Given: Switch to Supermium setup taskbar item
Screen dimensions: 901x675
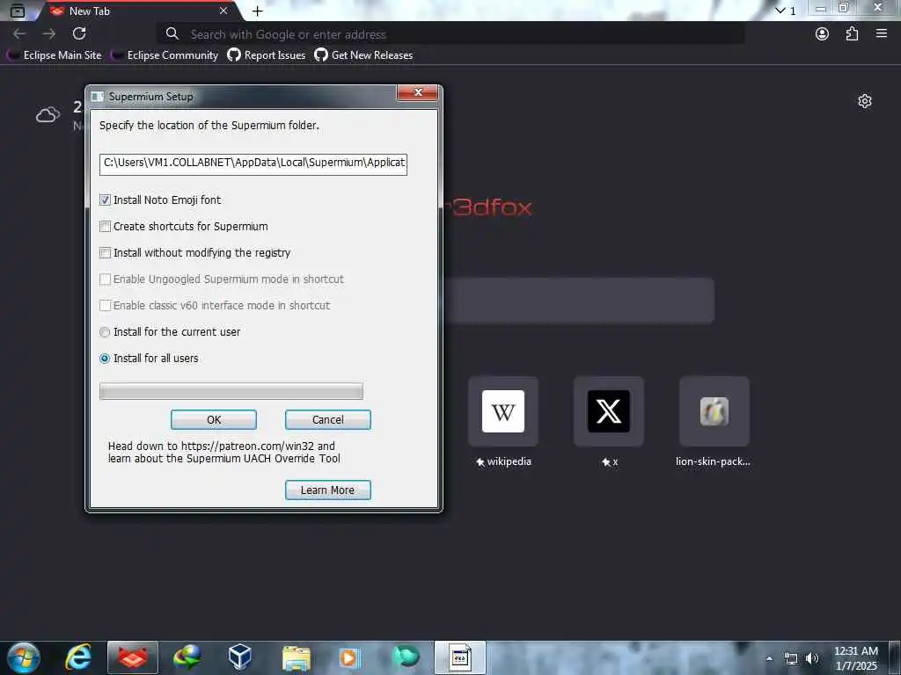Looking at the screenshot, I should pyautogui.click(x=459, y=657).
